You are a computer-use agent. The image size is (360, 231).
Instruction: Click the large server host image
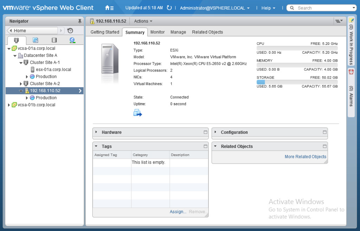click(110, 59)
